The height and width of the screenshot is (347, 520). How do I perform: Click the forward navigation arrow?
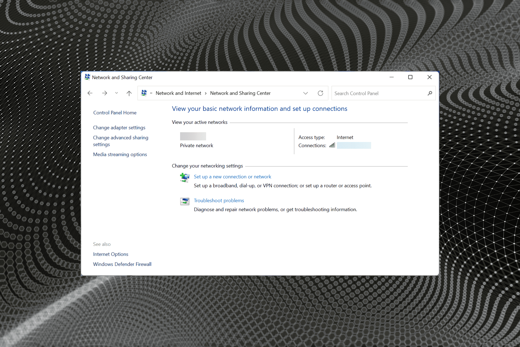click(105, 93)
